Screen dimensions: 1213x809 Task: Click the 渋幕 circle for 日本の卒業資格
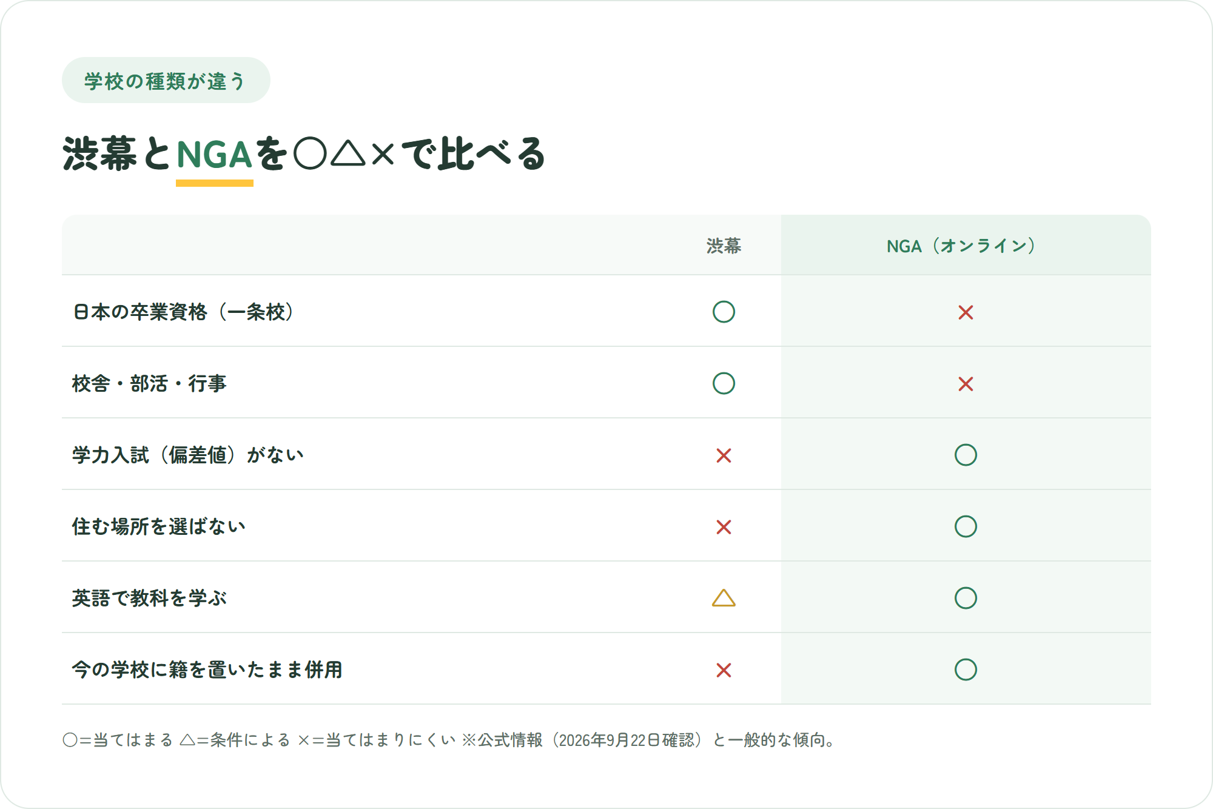pyautogui.click(x=724, y=312)
